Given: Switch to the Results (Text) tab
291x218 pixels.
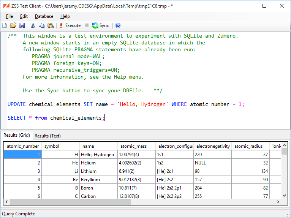Looking at the screenshot, I should pos(47,136).
